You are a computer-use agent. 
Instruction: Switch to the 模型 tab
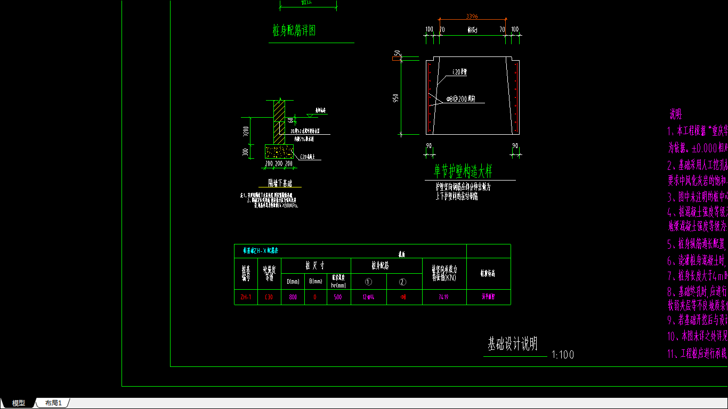point(19,403)
